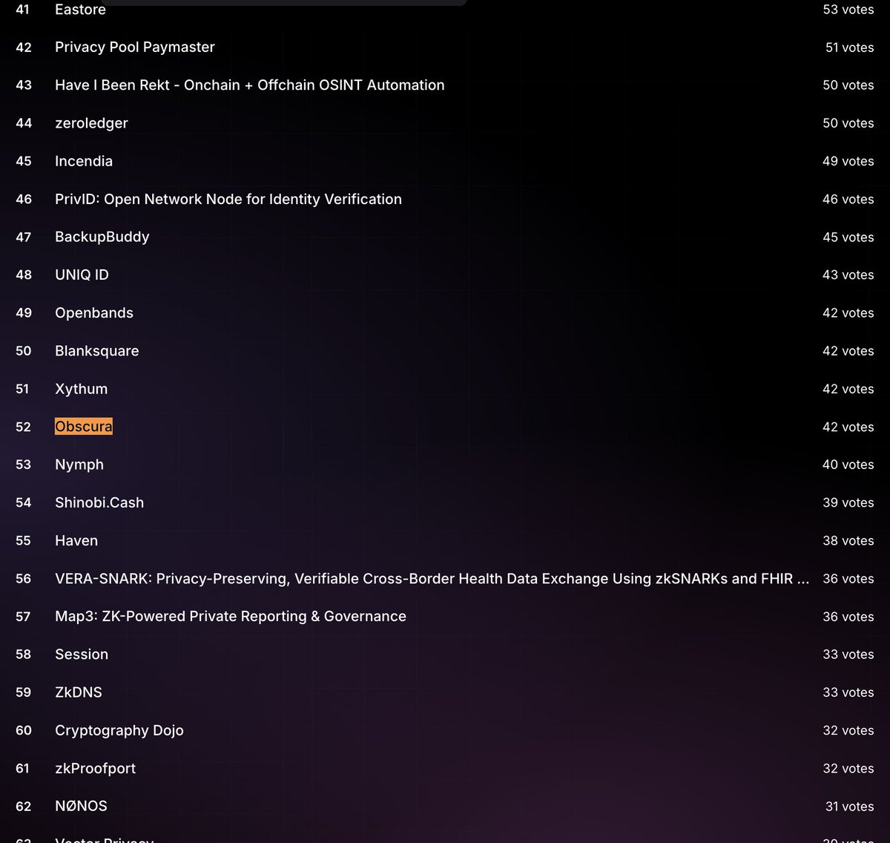Click the Incendia project name
This screenshot has width=890, height=843.
(84, 161)
